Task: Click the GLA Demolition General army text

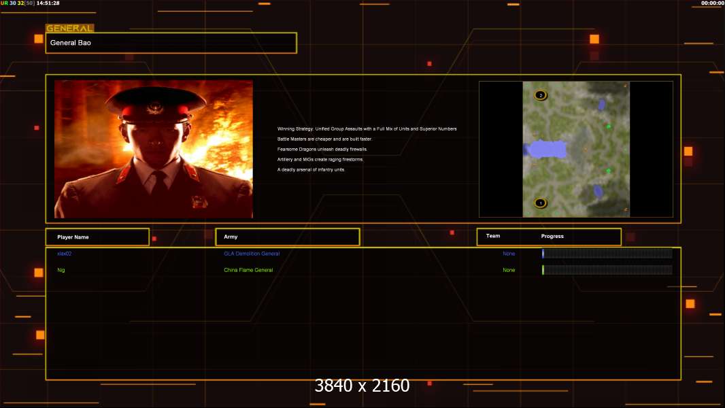Action: click(252, 254)
